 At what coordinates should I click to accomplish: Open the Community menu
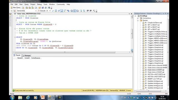(61, 4)
